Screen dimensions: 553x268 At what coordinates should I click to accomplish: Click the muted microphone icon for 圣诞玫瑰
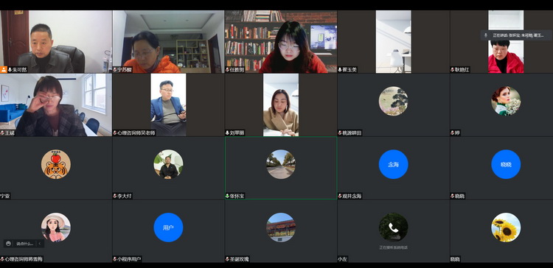[x=228, y=259]
